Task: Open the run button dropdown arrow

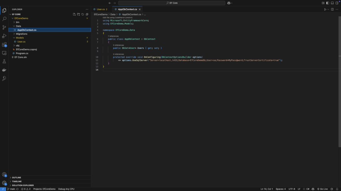Action: (328, 10)
